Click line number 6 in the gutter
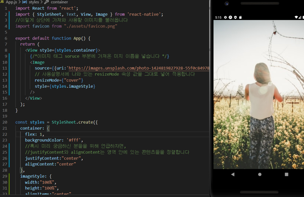 click(x=6, y=38)
